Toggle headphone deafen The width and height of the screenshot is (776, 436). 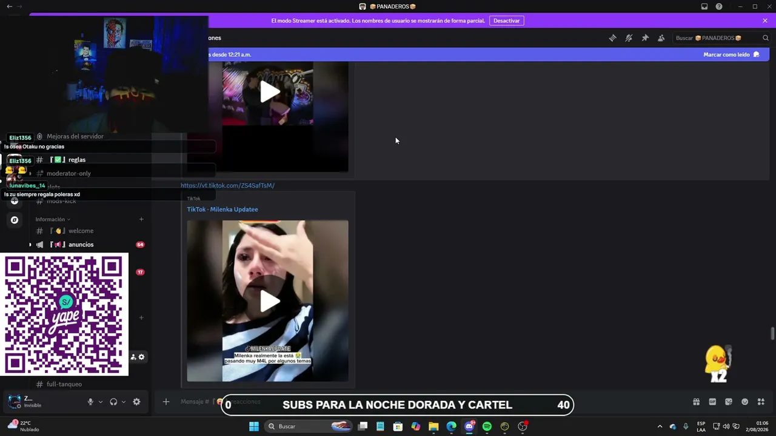(x=113, y=401)
